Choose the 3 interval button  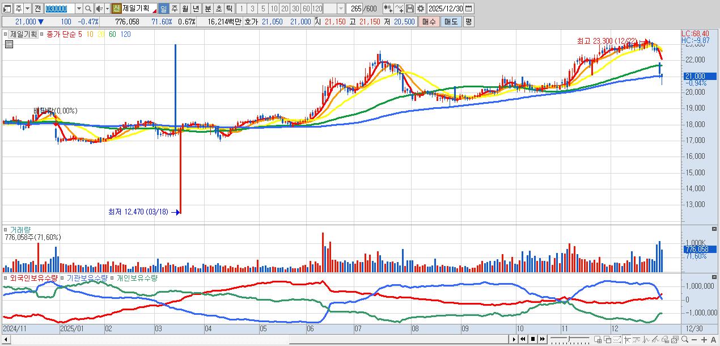252,9
